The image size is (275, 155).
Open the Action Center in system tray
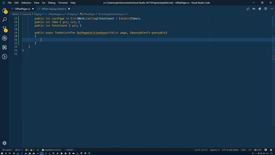click(271, 153)
